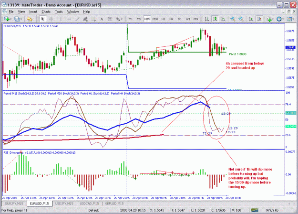Open the Tools menu
This screenshot has width=298, height=214.
point(59,11)
